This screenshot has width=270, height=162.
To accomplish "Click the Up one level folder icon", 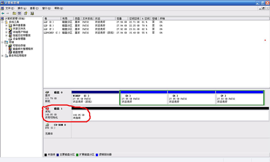I will click(14, 13).
